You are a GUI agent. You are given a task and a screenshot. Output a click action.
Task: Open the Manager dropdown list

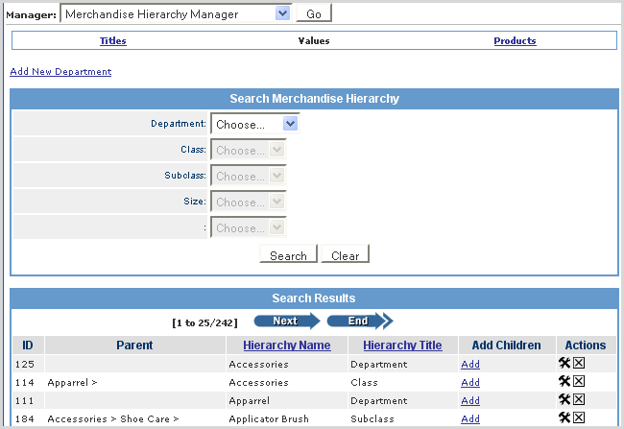[x=281, y=14]
